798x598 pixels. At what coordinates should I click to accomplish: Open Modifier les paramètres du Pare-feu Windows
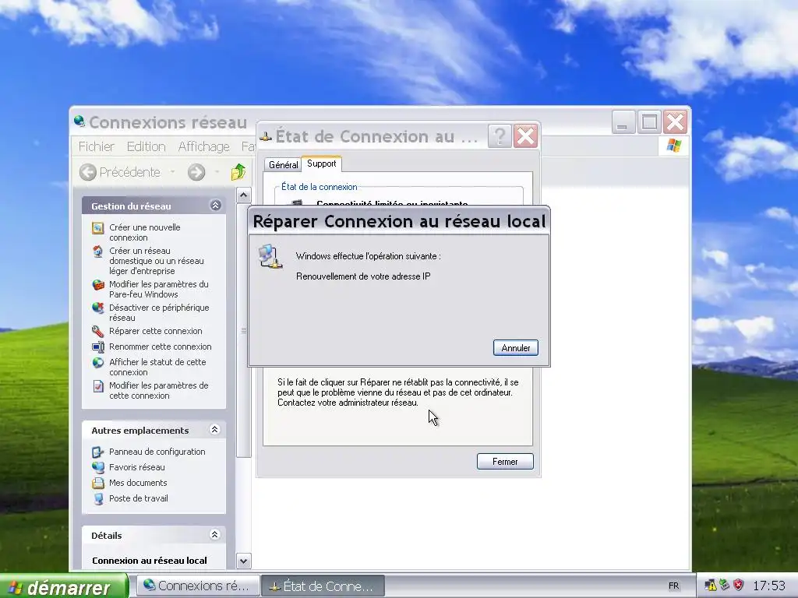[159, 290]
